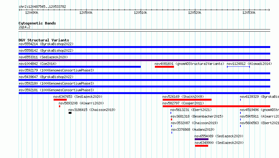Click the blue bar under esv3592181
Screen dimensions: 279x158
(144, 93)
